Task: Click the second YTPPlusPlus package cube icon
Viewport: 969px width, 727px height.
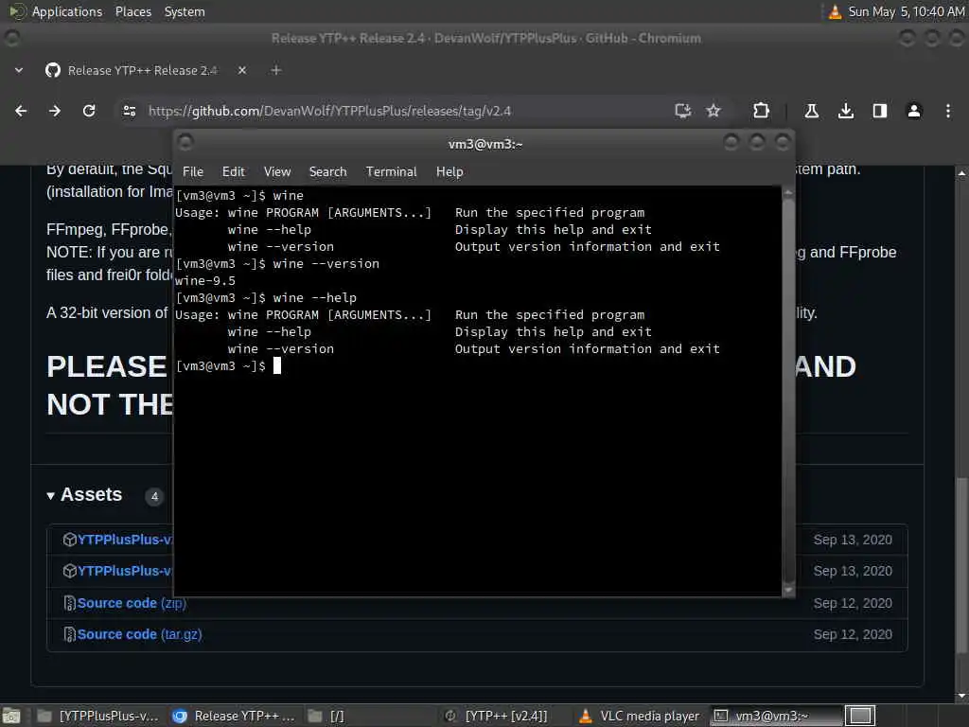Action: (70, 571)
